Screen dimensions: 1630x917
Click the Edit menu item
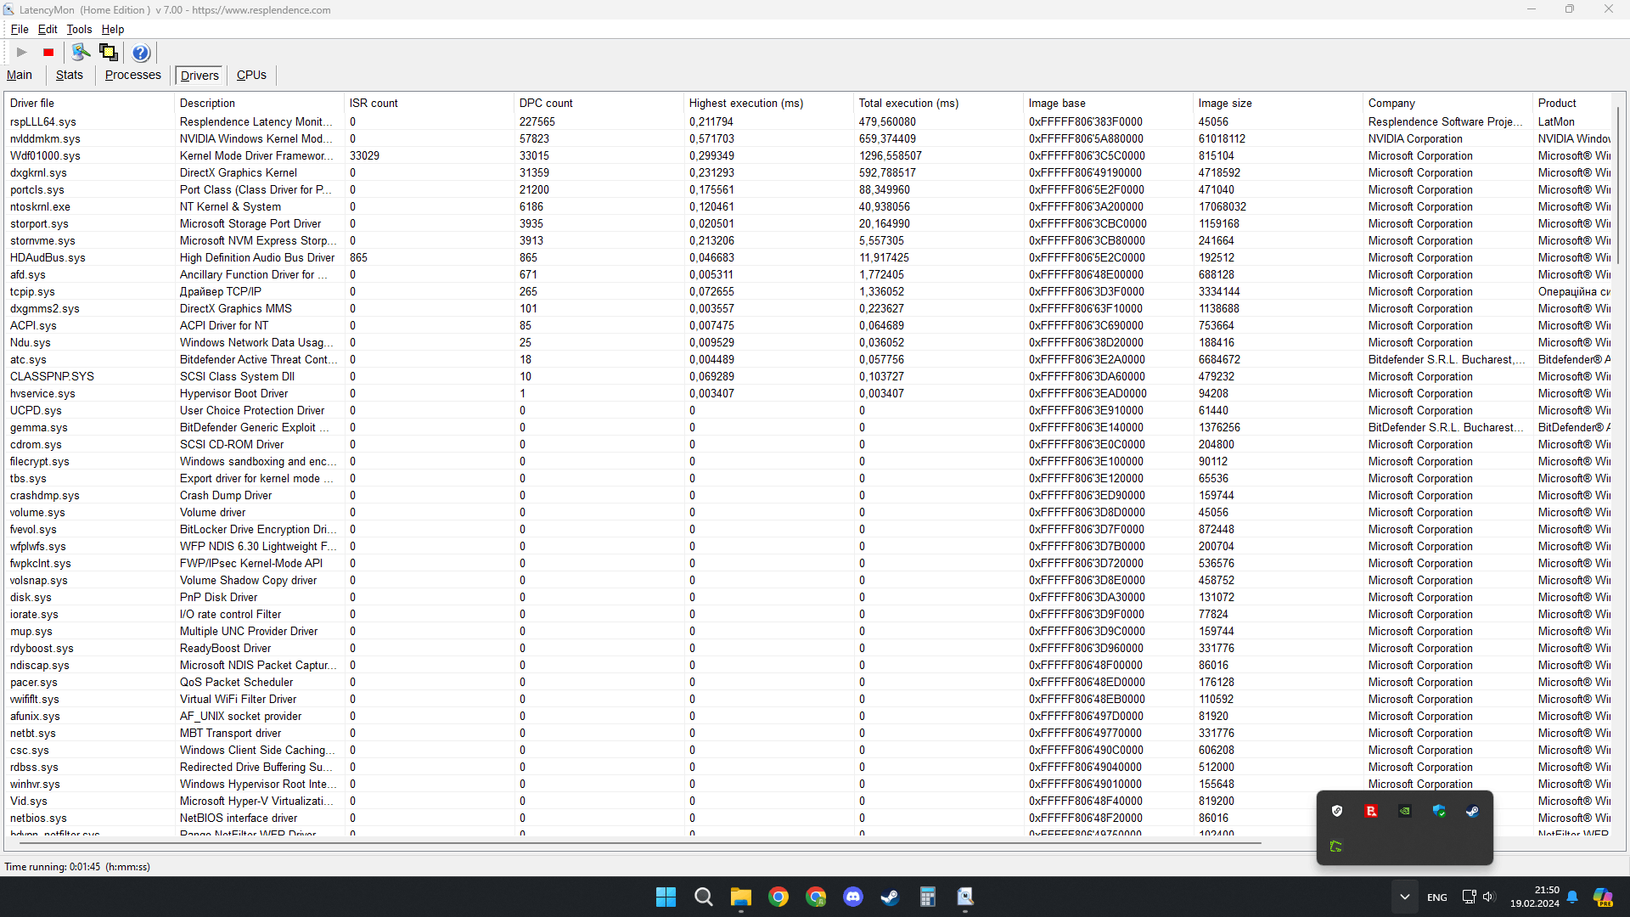pyautogui.click(x=47, y=29)
